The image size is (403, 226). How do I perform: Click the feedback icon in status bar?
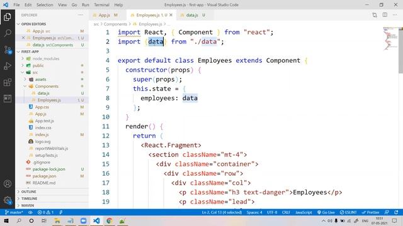point(387,212)
